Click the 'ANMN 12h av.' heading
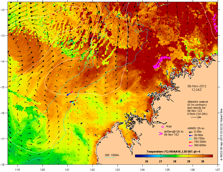Image resolution: width=223 pixels, height=172 pixels. 196,128
